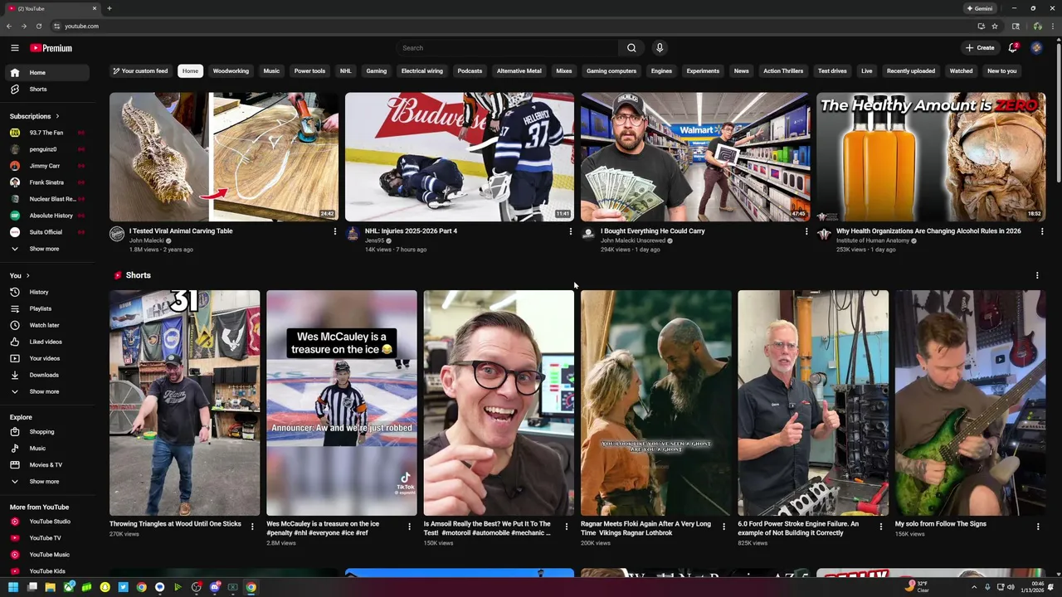
Task: Open options for Alcohol Rules video
Action: pyautogui.click(x=1042, y=231)
